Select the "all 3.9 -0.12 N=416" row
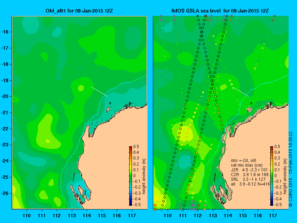This screenshot has height=223, width=297. (250, 184)
